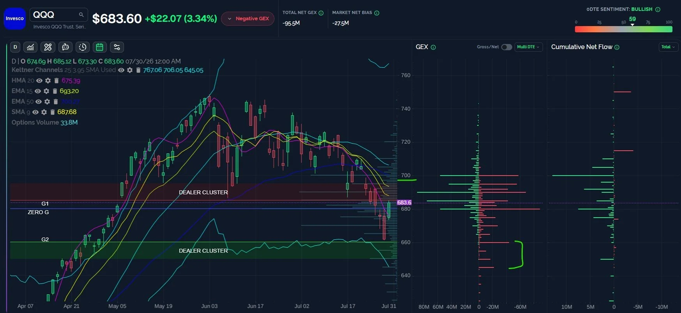Click the Gross/Net label

pyautogui.click(x=488, y=47)
